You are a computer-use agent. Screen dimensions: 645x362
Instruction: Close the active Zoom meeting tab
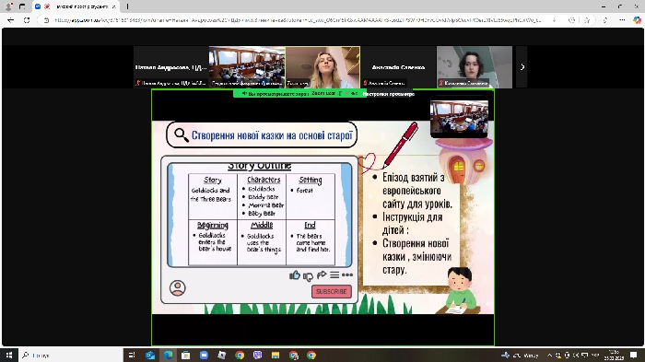click(114, 6)
